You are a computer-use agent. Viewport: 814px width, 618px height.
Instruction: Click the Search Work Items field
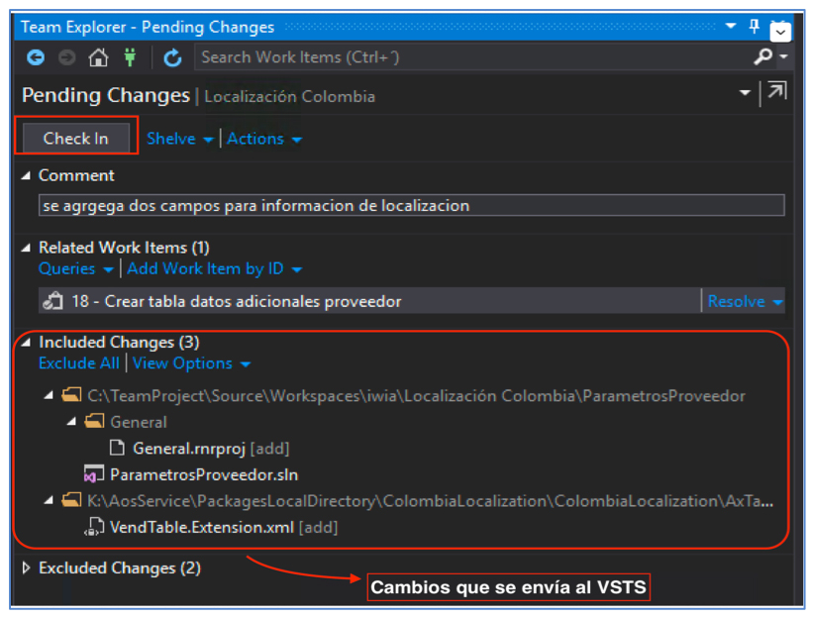tap(472, 57)
